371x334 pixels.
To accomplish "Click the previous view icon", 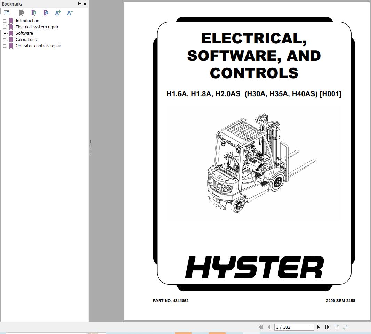I will (x=337, y=327).
